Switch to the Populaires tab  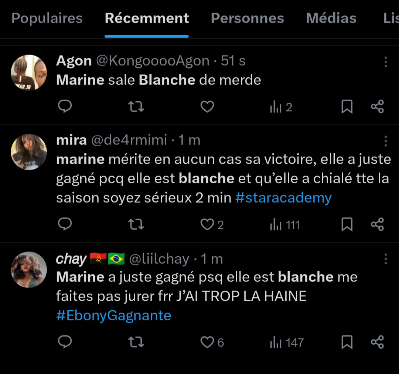coord(47,18)
